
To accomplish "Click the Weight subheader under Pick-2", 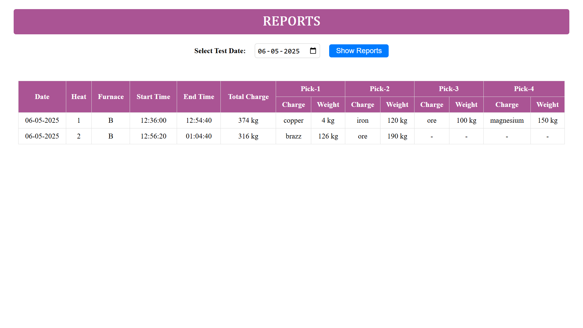I will pos(397,104).
